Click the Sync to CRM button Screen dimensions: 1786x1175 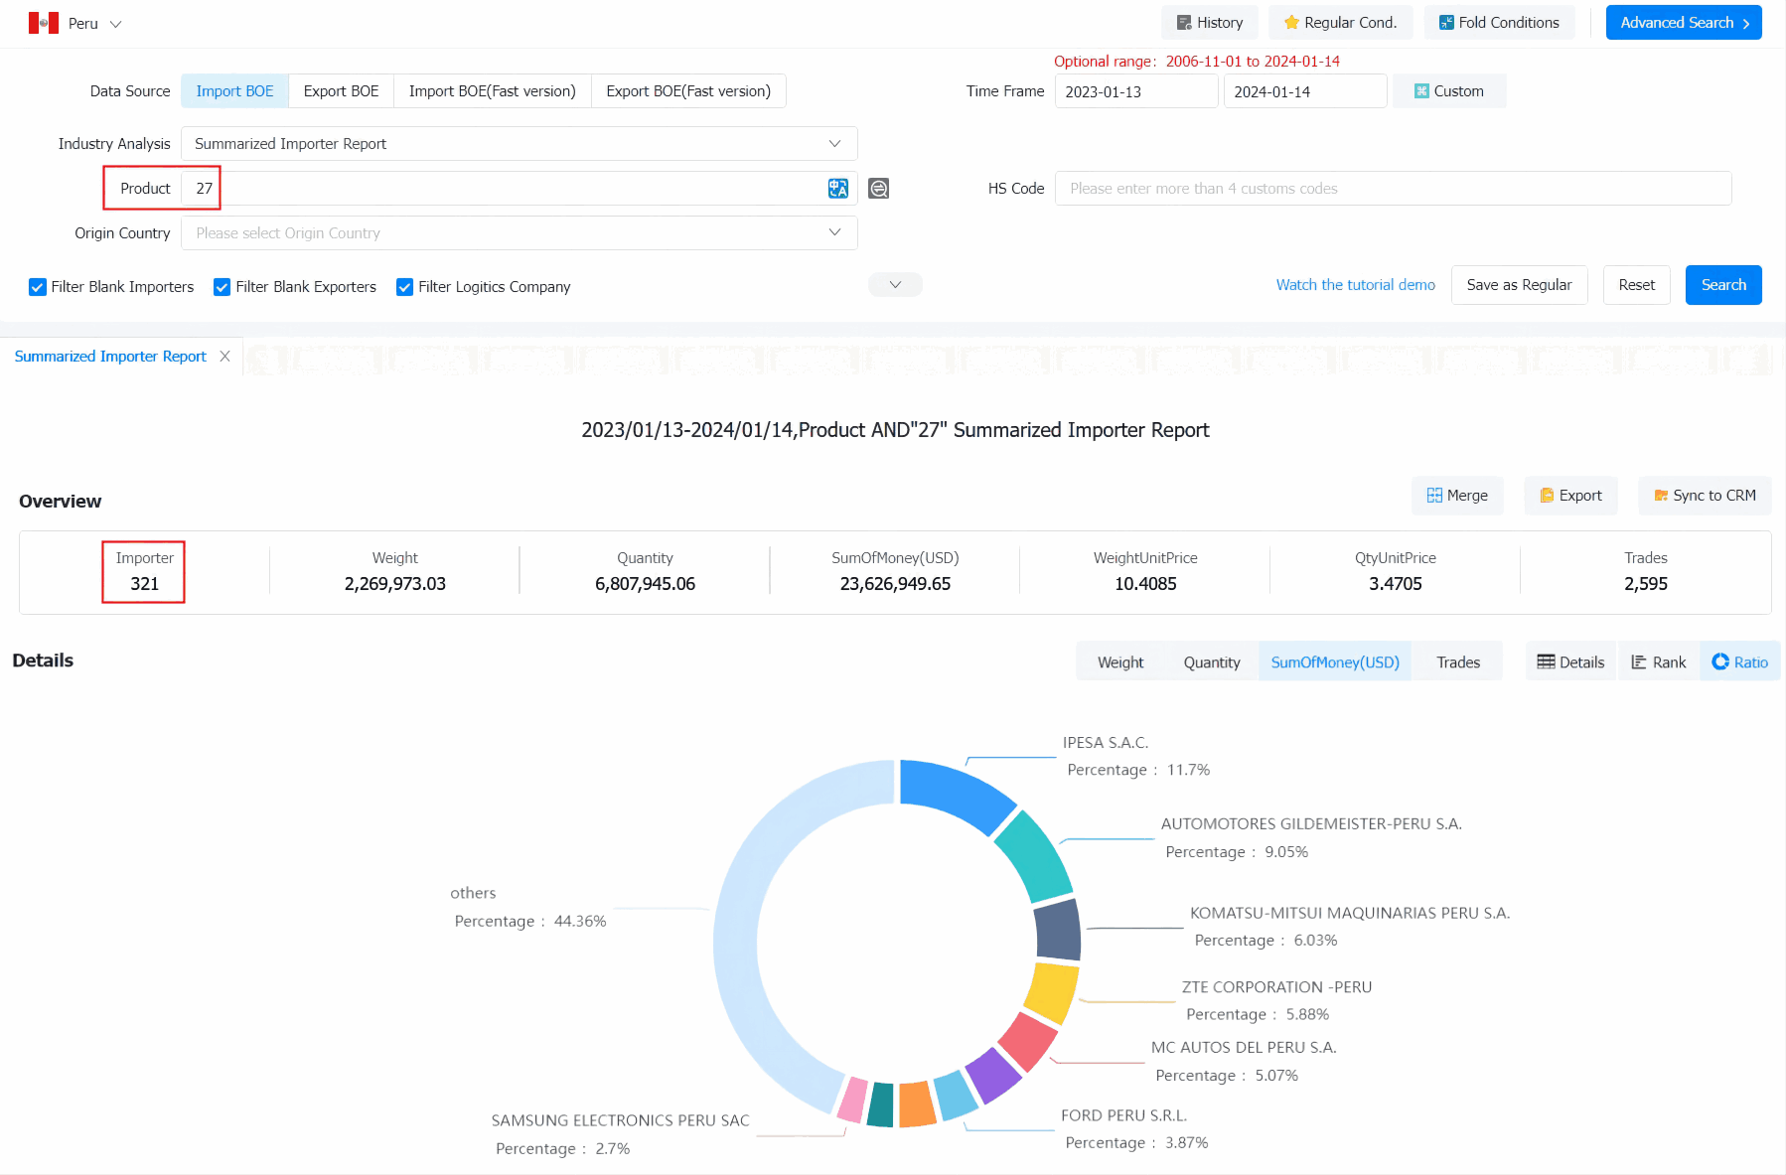point(1705,496)
